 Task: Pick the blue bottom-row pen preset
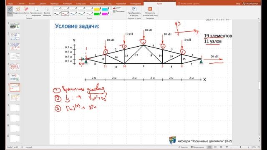73,13
